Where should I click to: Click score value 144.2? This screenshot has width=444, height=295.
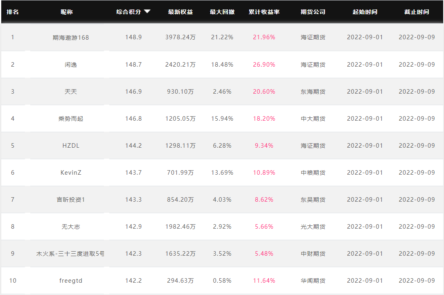[x=133, y=146]
